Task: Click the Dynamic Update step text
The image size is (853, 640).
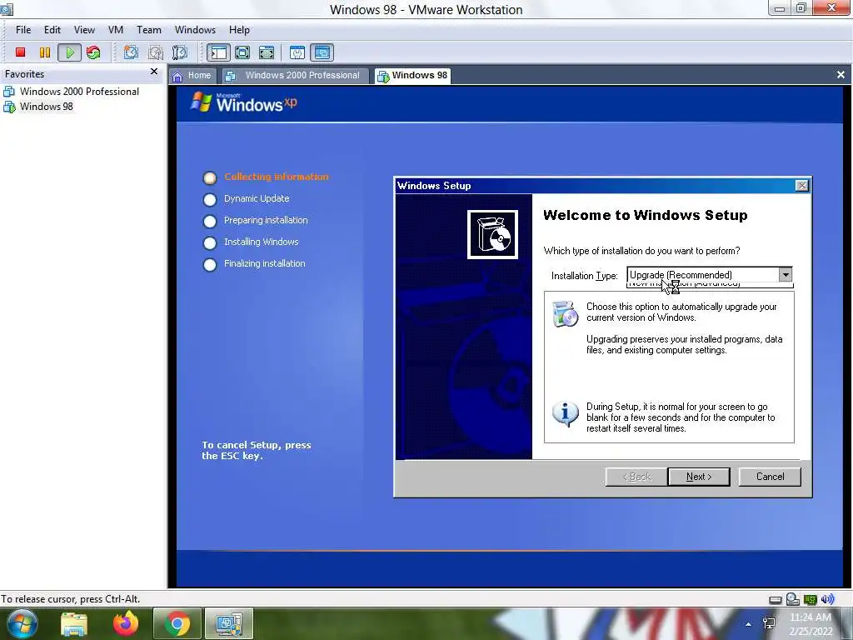Action: coord(257,198)
